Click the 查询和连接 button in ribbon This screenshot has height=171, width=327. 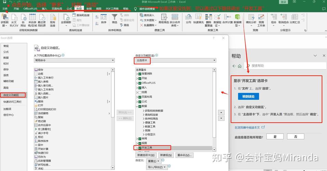[x=81, y=15]
